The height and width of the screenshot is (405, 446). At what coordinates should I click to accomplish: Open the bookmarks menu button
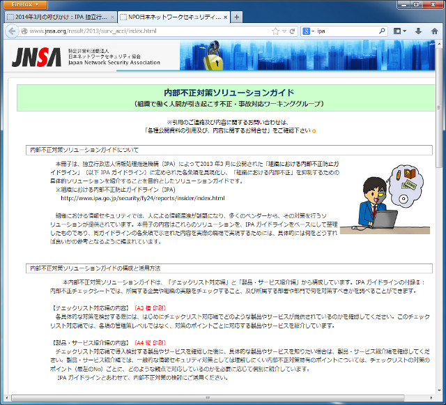(x=399, y=31)
